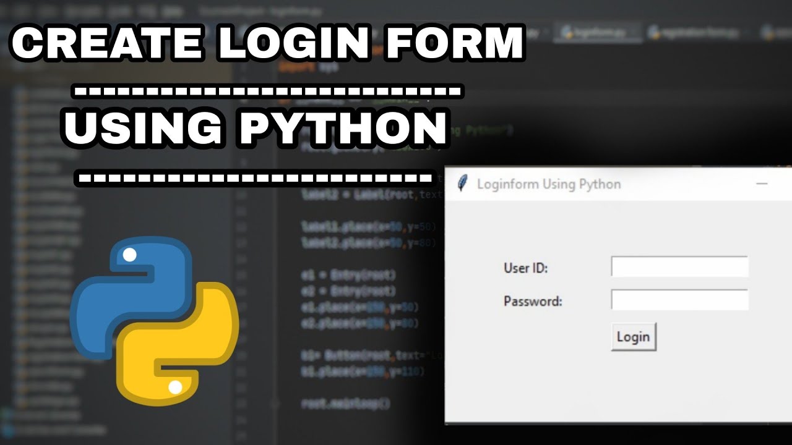
Task: Click the "User ID:" label
Action: pos(526,268)
